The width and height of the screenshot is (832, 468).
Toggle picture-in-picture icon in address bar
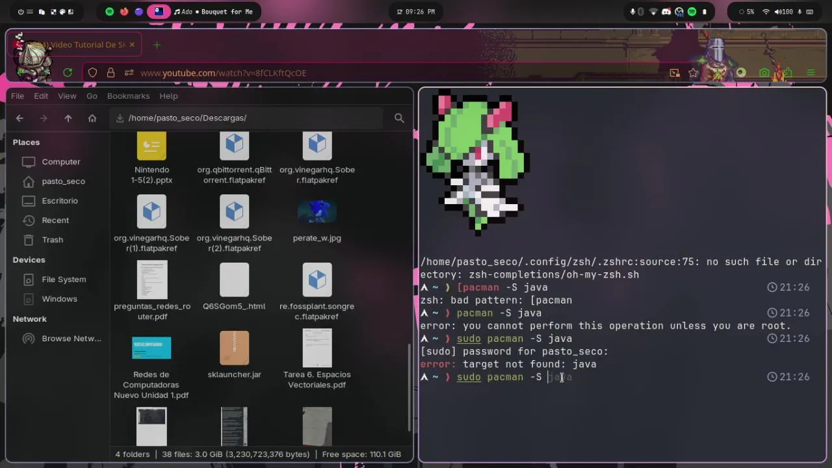(x=675, y=73)
